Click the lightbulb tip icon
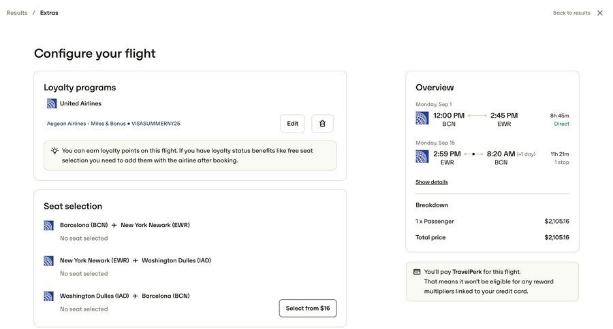Image resolution: width=613 pixels, height=329 pixels. (54, 151)
